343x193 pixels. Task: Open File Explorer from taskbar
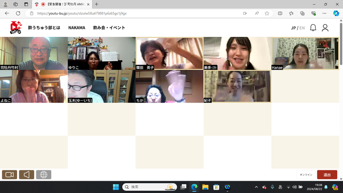pos(205,187)
